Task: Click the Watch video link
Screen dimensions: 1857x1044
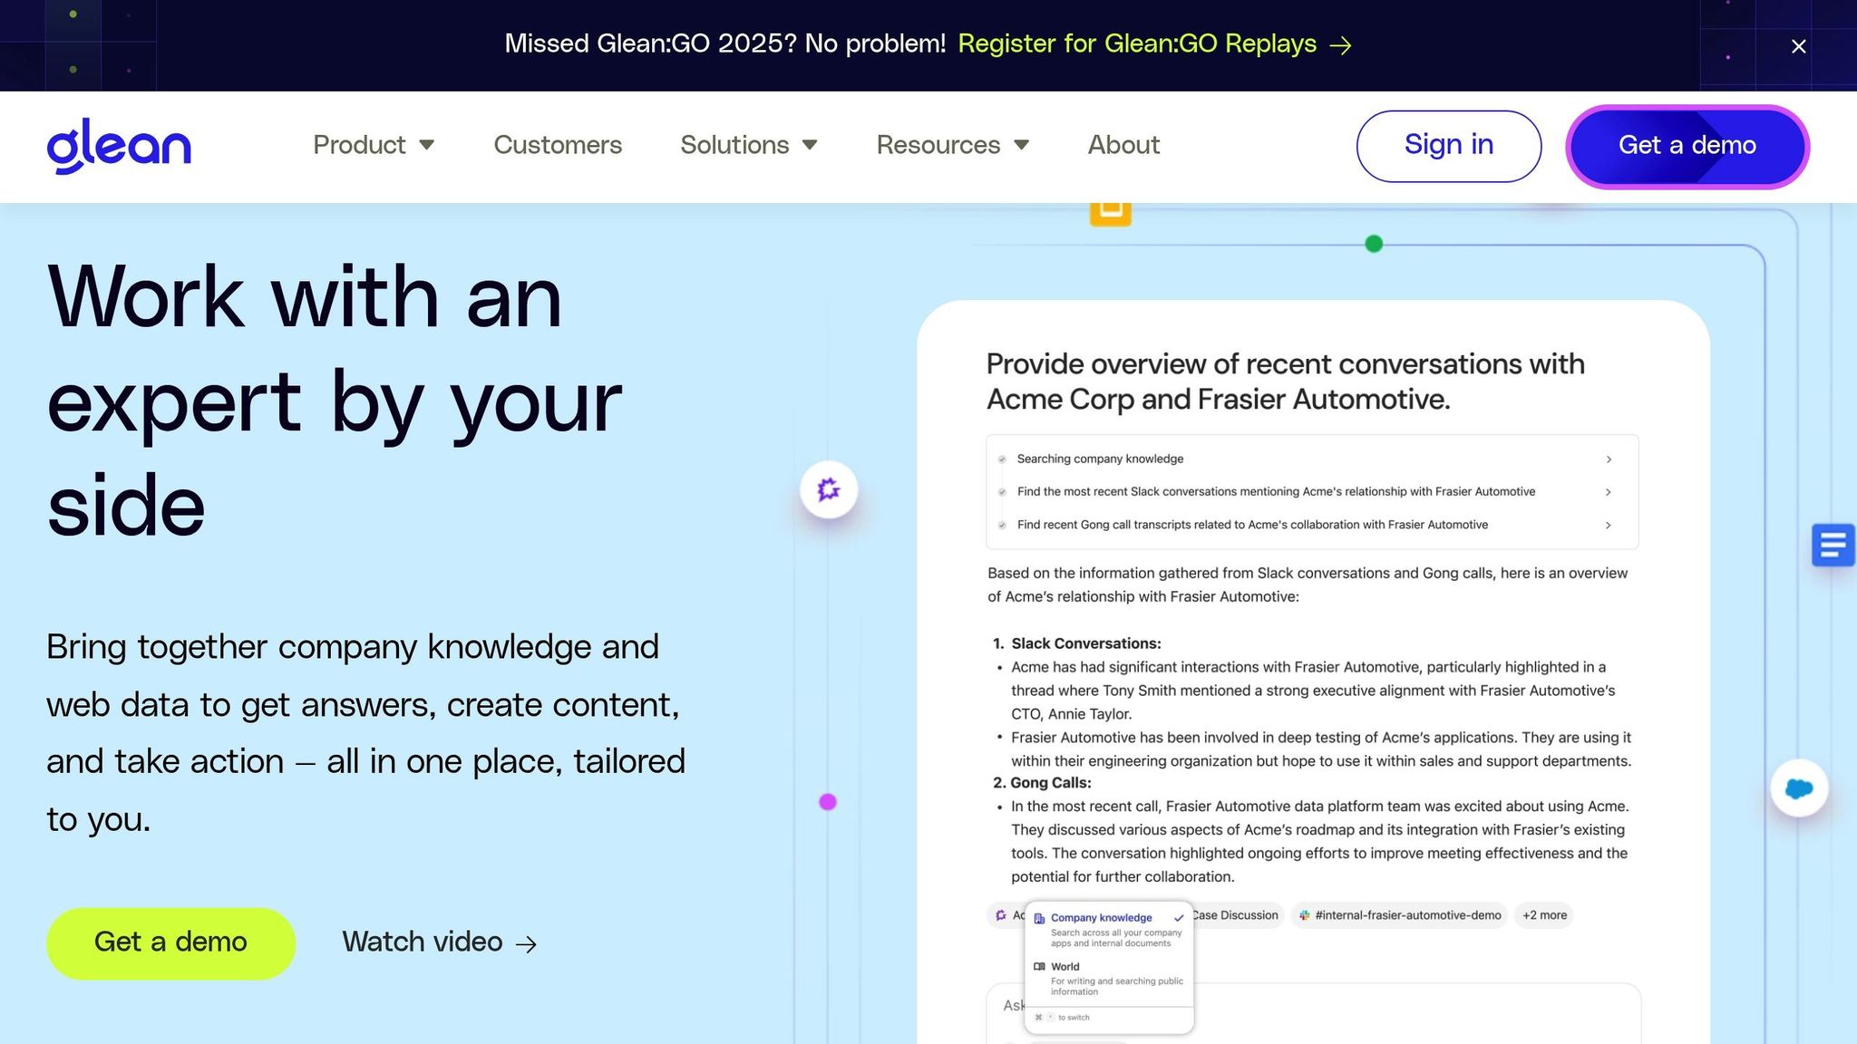Action: (x=440, y=942)
